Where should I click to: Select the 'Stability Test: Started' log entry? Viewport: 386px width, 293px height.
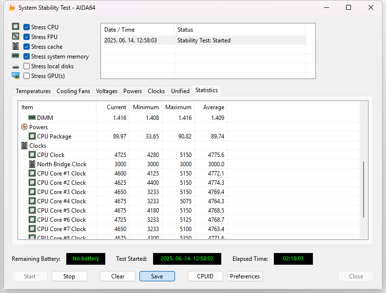204,40
